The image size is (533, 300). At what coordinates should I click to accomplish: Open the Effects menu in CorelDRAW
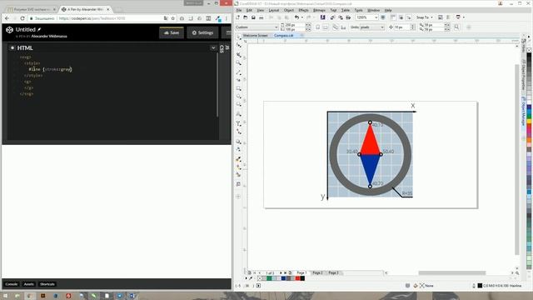[x=303, y=10]
